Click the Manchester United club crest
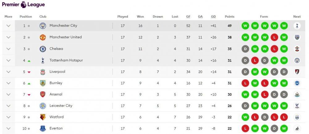309x134 pixels. 43,37
